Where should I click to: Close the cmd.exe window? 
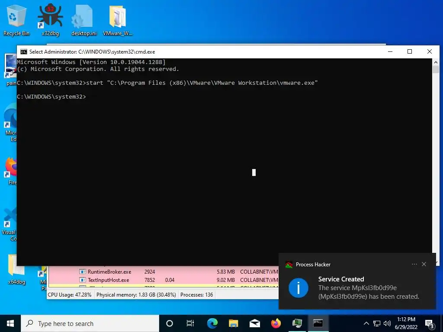pos(430,52)
